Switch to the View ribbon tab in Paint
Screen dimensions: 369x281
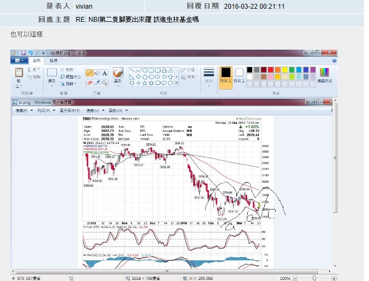53,61
